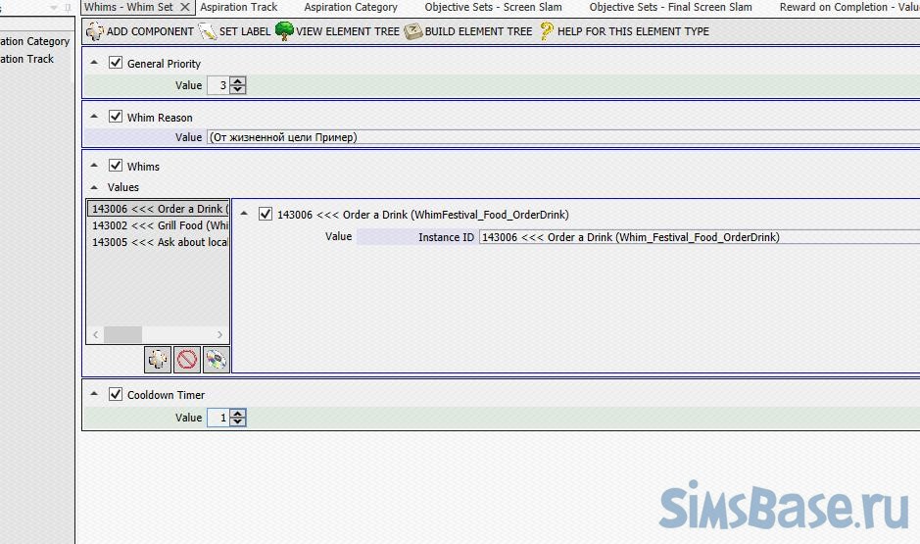This screenshot has height=544, width=920.
Task: Uncheck the General Priority checkbox
Action: point(116,64)
